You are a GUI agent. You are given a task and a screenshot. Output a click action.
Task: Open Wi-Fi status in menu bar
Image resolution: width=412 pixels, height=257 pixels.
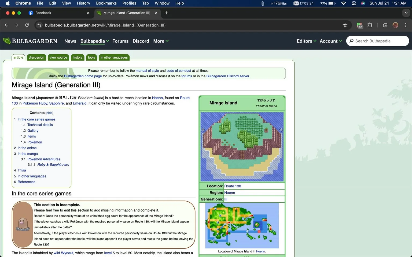[343, 3]
